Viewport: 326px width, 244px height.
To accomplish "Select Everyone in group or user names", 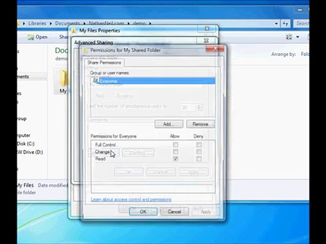I will (x=153, y=81).
